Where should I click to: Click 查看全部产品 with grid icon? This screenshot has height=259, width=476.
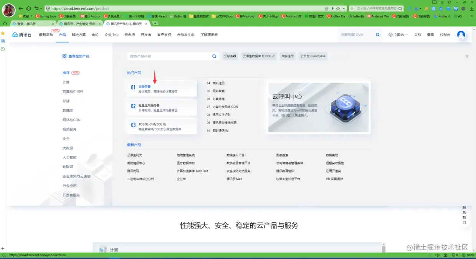click(76, 56)
